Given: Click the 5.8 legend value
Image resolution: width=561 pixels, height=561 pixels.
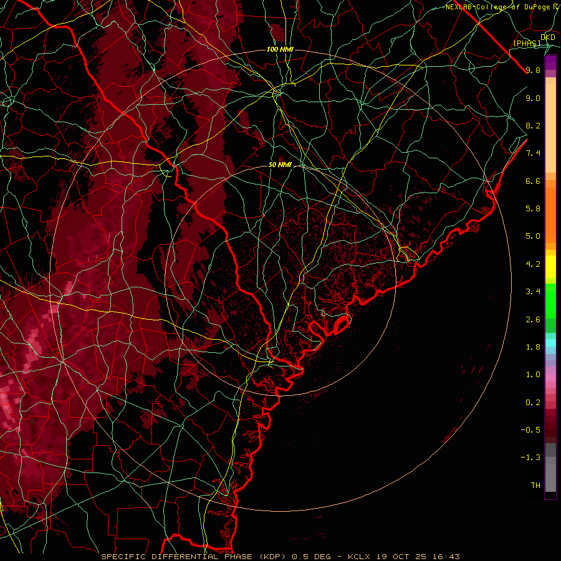Looking at the screenshot, I should point(533,209).
